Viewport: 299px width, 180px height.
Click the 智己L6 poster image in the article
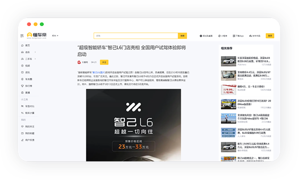point(133,125)
